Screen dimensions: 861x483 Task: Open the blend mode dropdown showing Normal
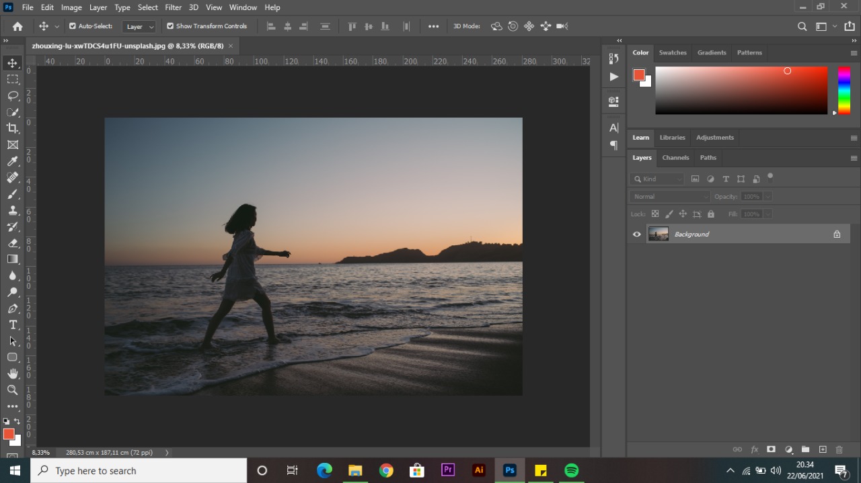pos(669,196)
